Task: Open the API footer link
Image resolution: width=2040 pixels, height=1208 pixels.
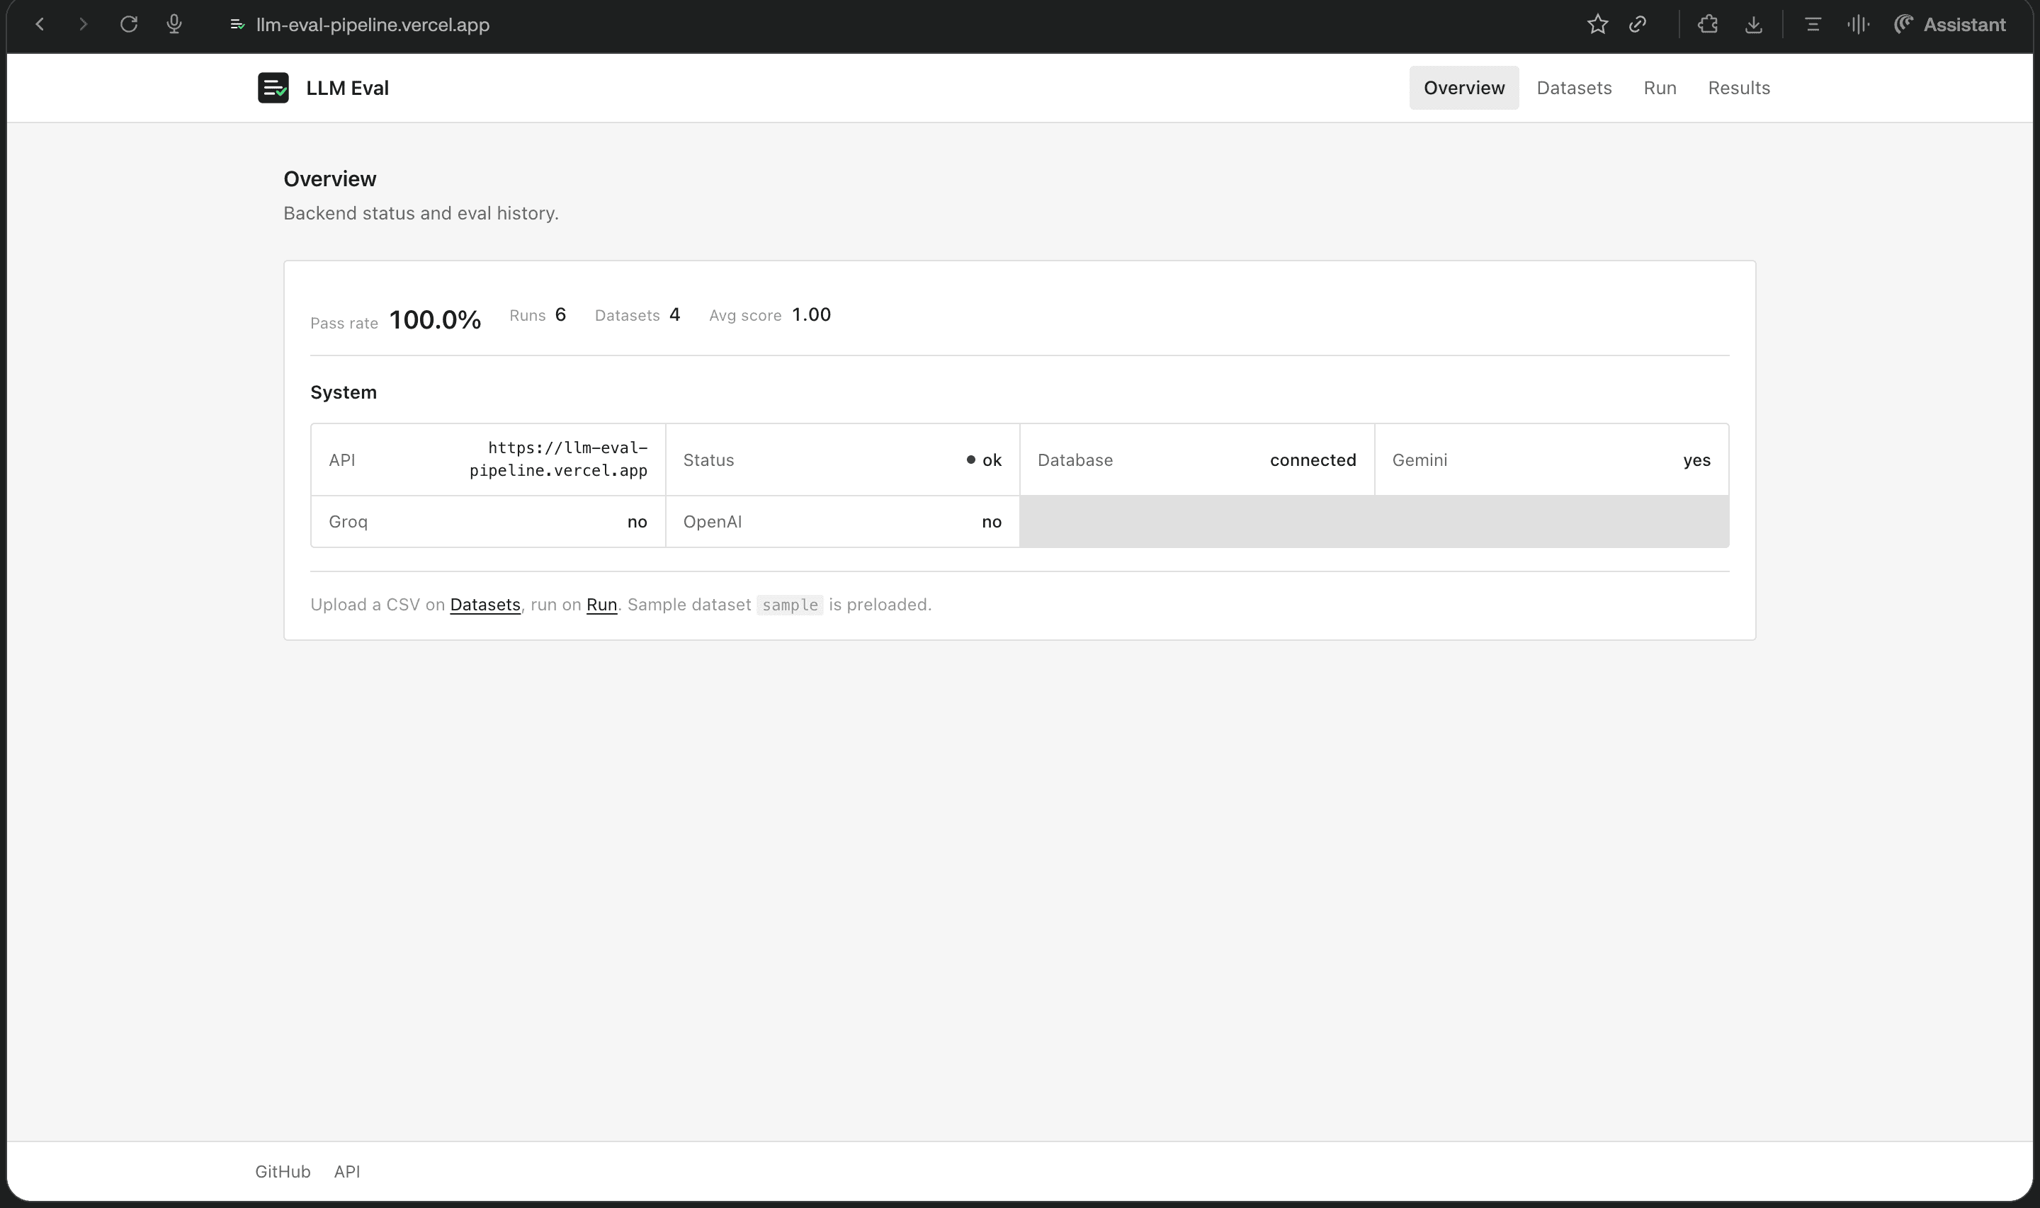Action: (x=347, y=1171)
